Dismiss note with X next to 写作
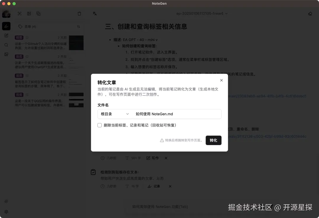319x218 pixels. tap(166, 158)
